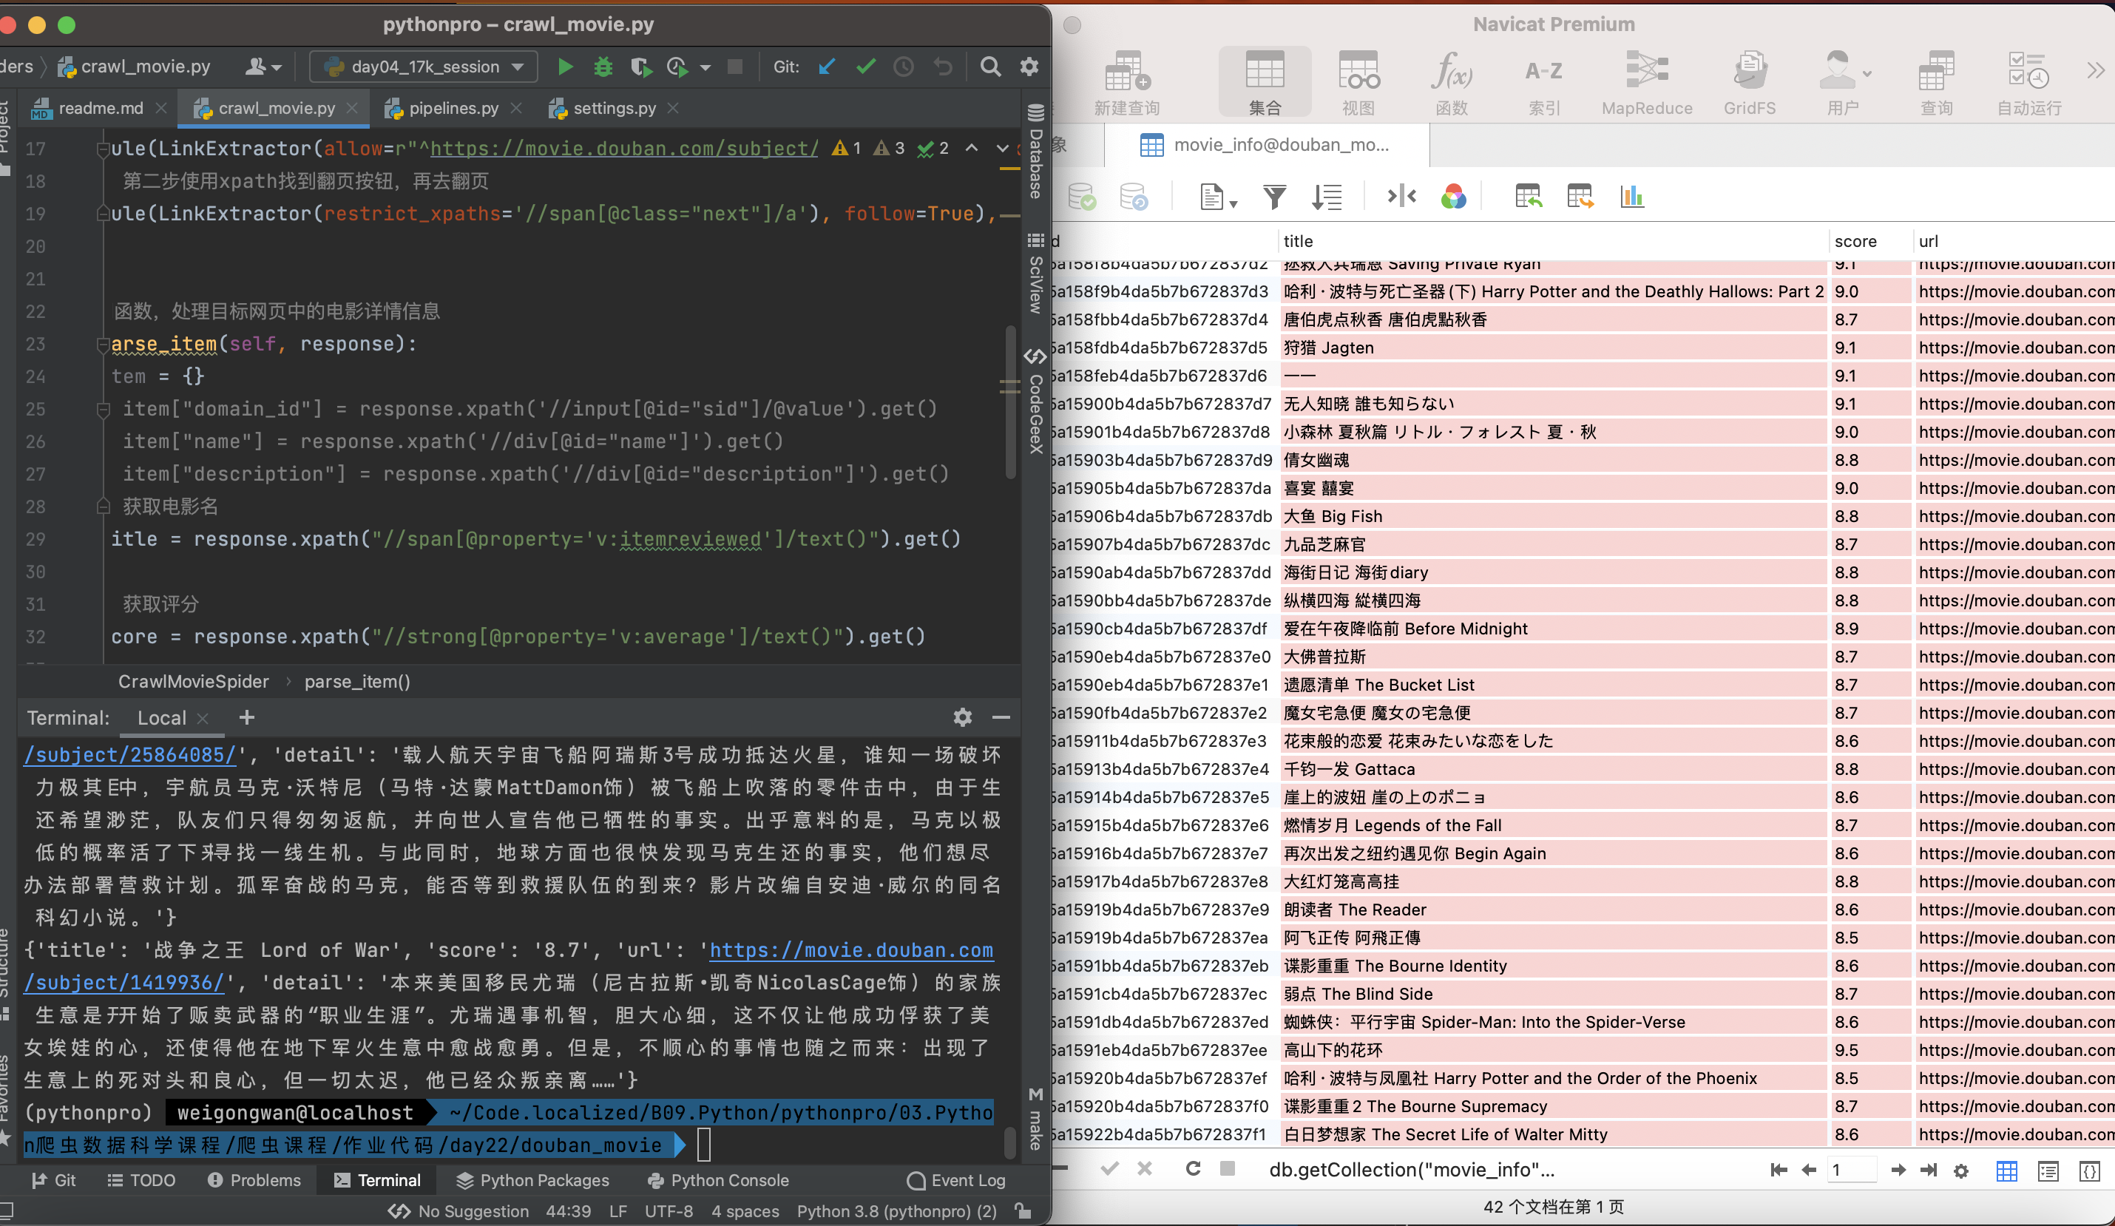
Task: Collapse code fold at line 17
Action: pyautogui.click(x=104, y=149)
